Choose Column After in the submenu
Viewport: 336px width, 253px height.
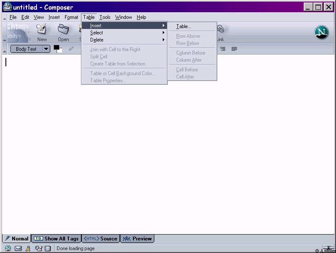[x=192, y=60]
